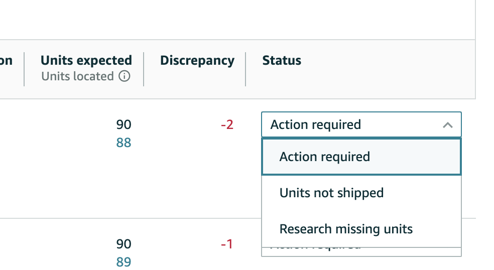Viewport: 494px width, 270px height.
Task: Click the -2 discrepancy value
Action: (227, 125)
